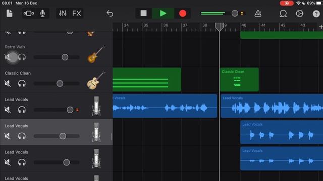Viewport: 323px width, 181px height.
Task: Solo the first Lead Vocals track
Action: pos(22,110)
